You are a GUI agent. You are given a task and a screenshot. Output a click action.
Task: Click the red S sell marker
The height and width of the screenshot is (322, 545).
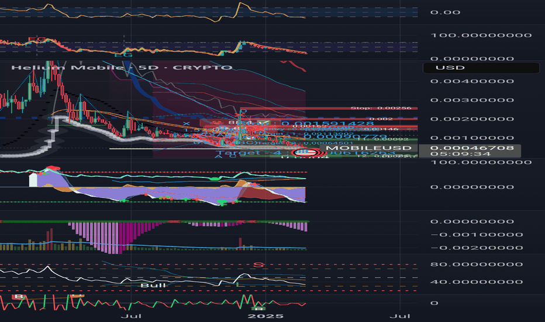[258, 265]
